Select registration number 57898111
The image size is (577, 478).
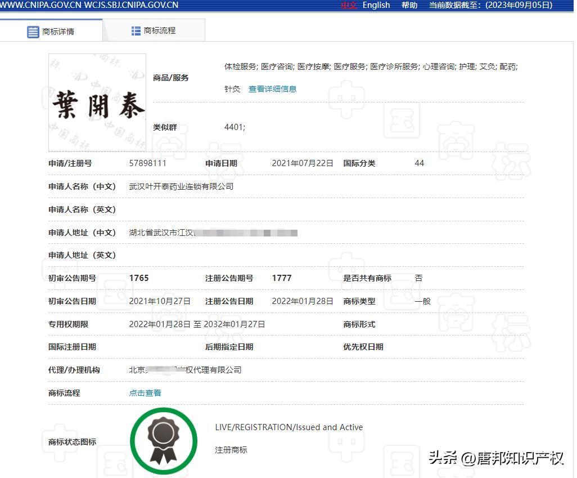(147, 163)
